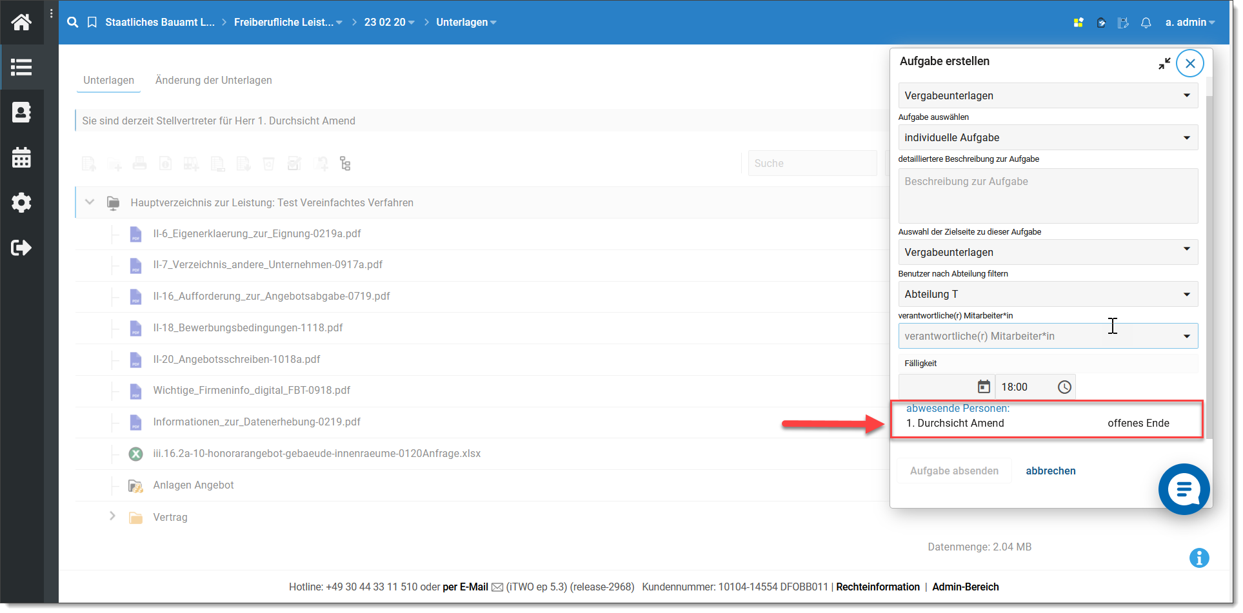Click the document info toolbar icon

pyautogui.click(x=166, y=164)
